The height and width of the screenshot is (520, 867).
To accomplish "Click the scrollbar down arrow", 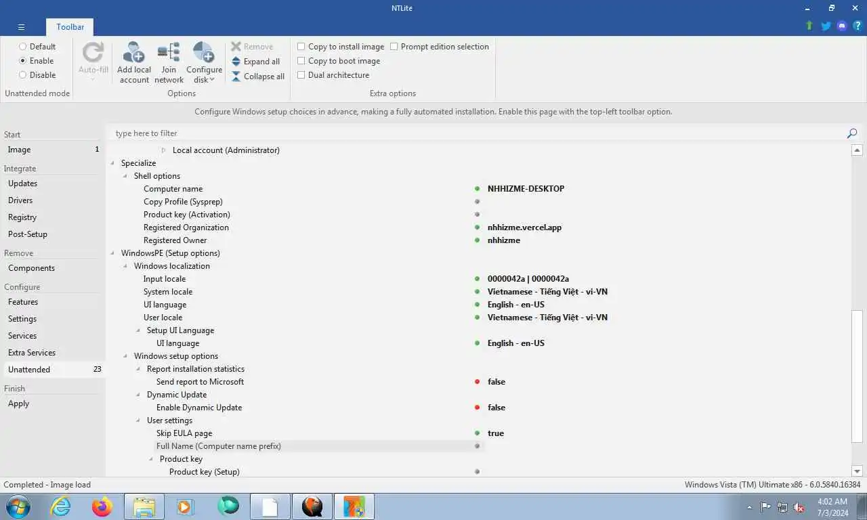I will pos(857,471).
